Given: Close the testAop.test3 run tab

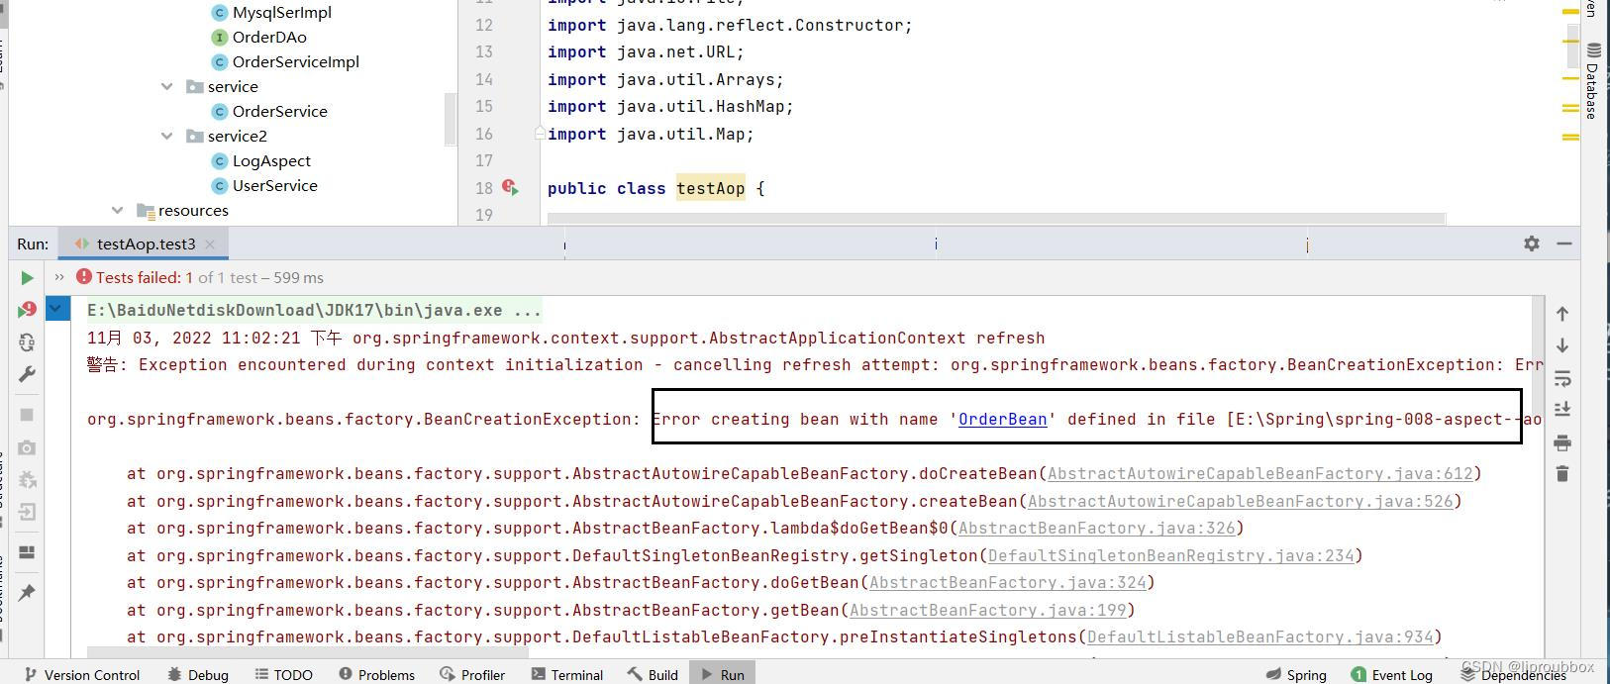Looking at the screenshot, I should point(211,244).
